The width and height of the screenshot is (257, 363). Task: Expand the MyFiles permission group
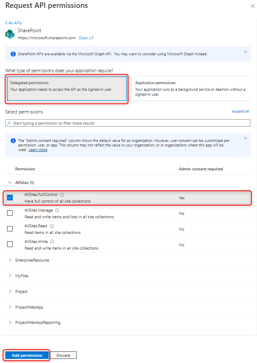pos(10,276)
